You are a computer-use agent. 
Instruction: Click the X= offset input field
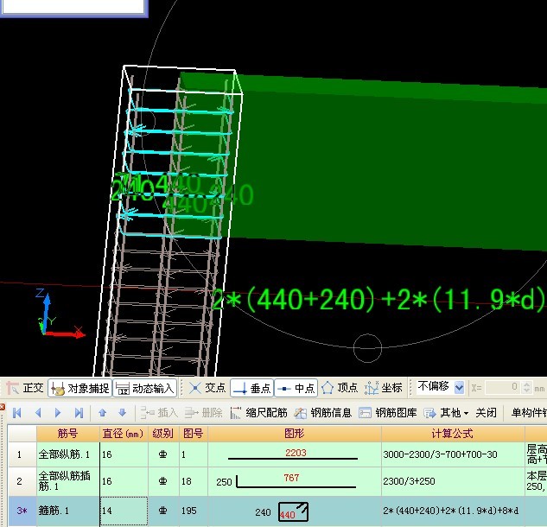tap(502, 387)
